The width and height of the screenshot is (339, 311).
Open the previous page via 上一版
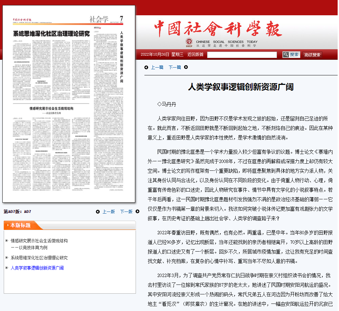point(108,212)
